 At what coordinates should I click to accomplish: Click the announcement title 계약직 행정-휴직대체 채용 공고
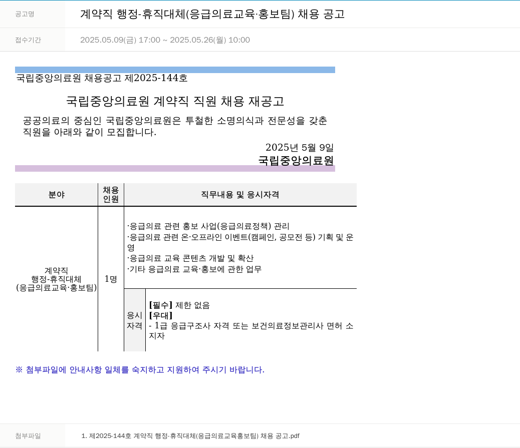pos(212,14)
